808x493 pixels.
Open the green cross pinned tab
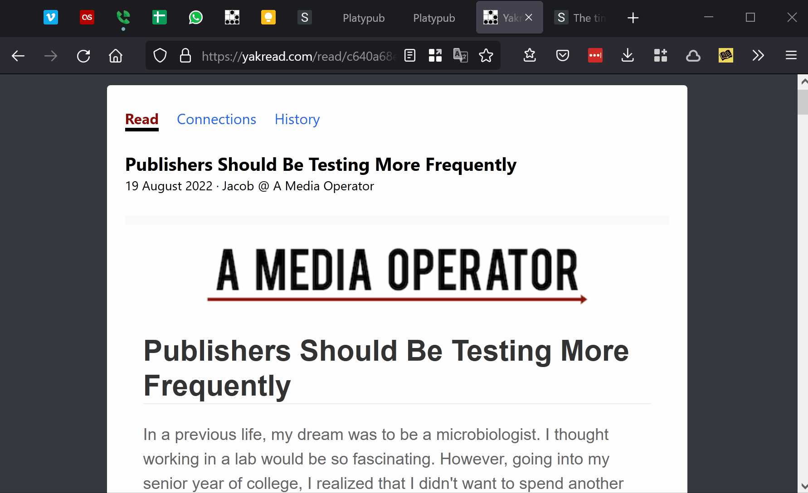click(x=160, y=18)
